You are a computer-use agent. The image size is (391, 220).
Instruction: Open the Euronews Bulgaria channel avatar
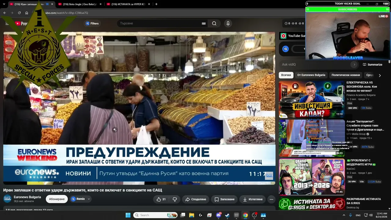7,199
